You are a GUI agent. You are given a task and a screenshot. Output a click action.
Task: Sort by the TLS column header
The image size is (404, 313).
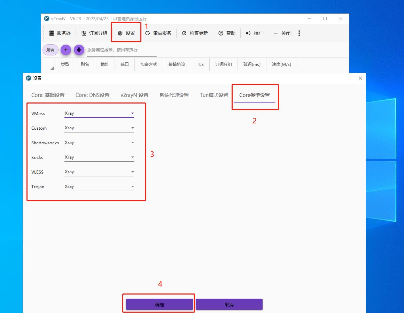pos(200,64)
